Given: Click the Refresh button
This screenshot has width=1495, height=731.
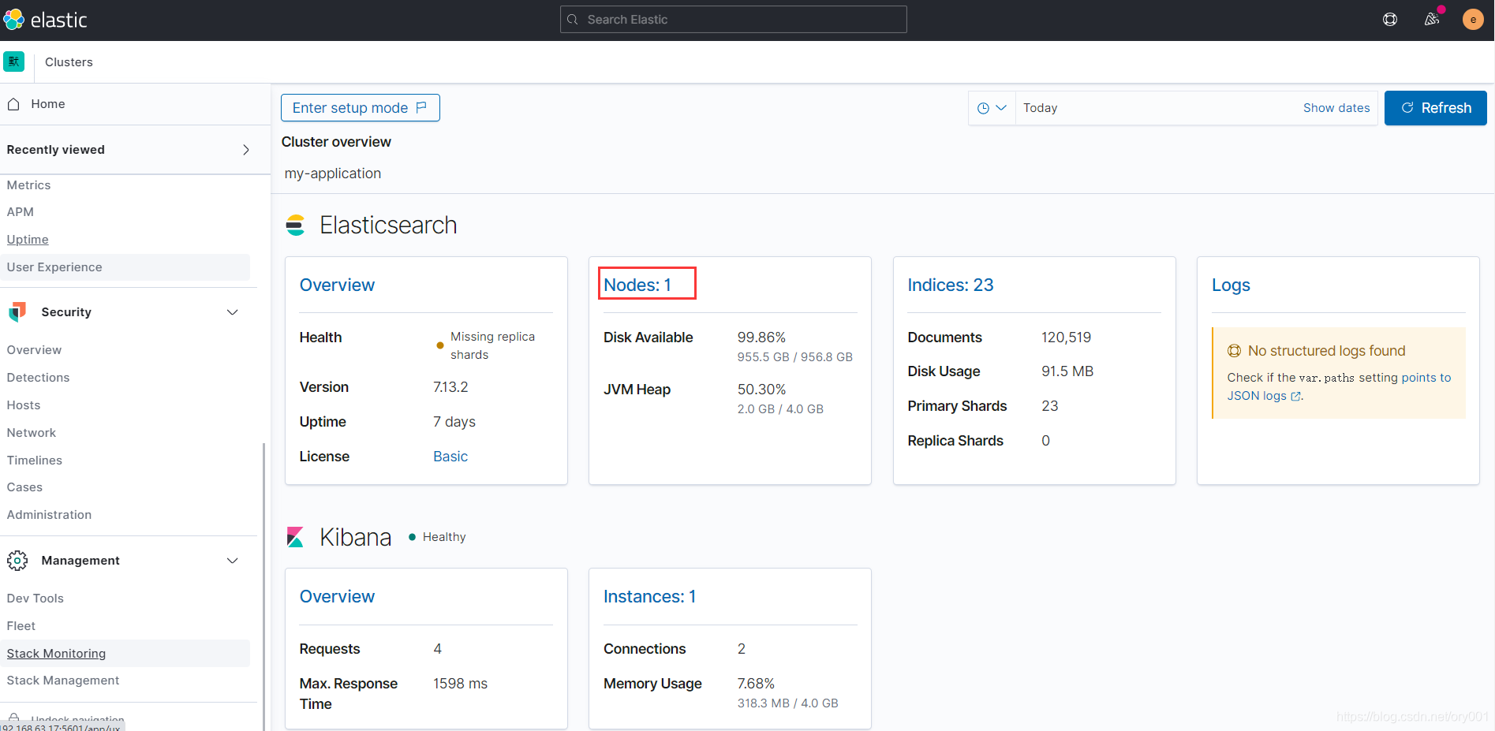Looking at the screenshot, I should 1436,108.
